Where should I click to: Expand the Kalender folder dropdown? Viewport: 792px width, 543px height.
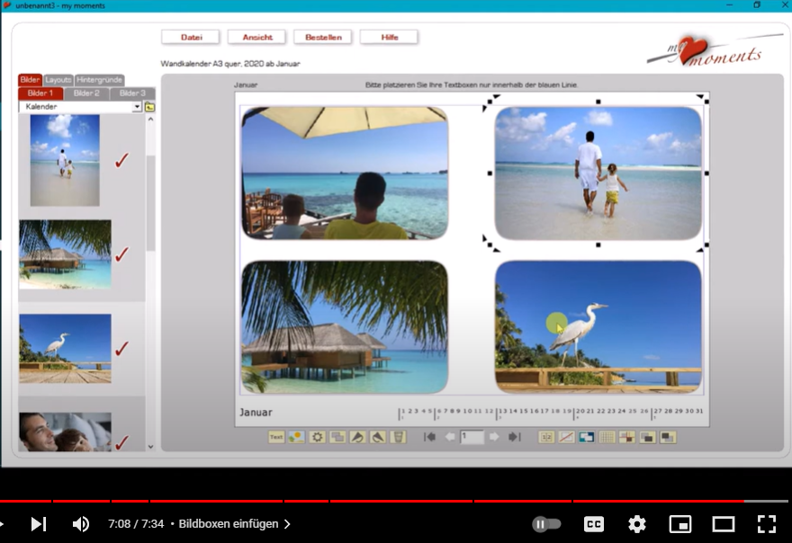(137, 107)
